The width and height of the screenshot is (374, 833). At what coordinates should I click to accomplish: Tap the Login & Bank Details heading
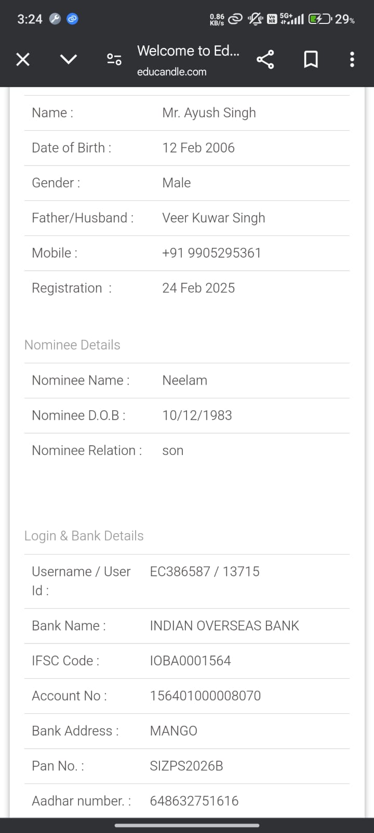[84, 536]
